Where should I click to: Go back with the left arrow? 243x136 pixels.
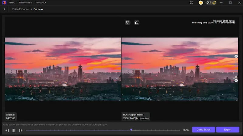click(x=5, y=9)
